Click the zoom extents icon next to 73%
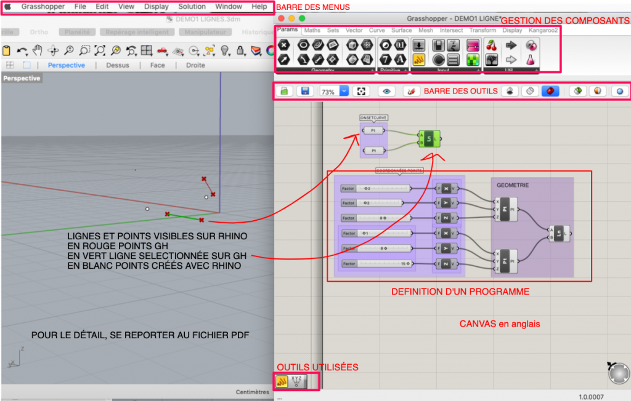The height and width of the screenshot is (401, 631). (361, 91)
